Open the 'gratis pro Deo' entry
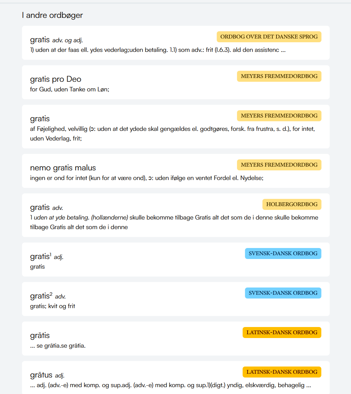The image size is (351, 394). coord(175,82)
